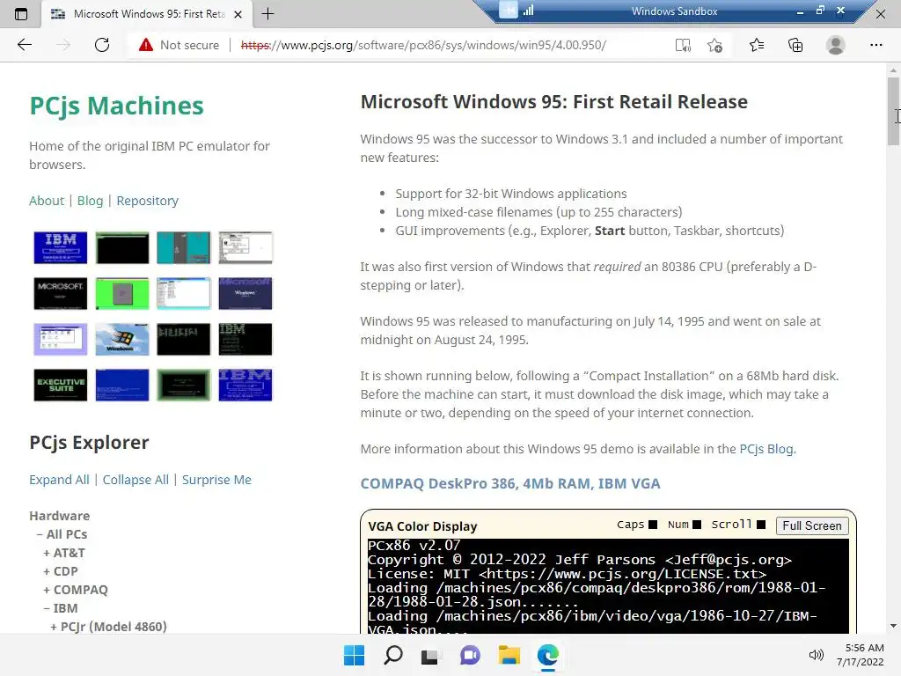Open Collections panel
Viewport: 901px width, 676px height.
tap(795, 45)
